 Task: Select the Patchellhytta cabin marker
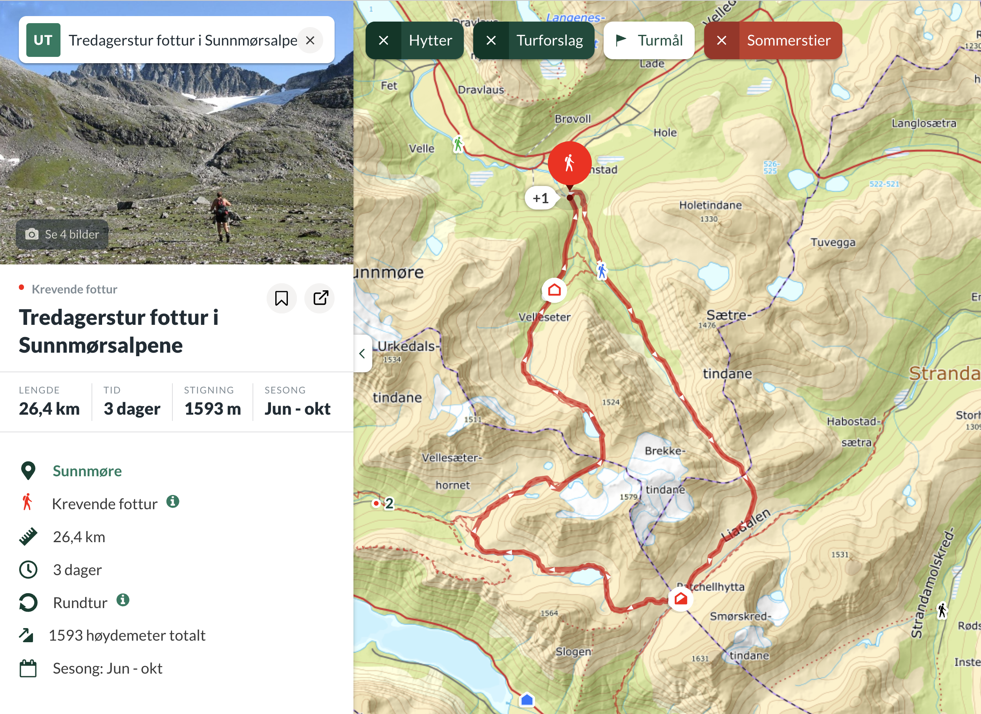pyautogui.click(x=681, y=599)
